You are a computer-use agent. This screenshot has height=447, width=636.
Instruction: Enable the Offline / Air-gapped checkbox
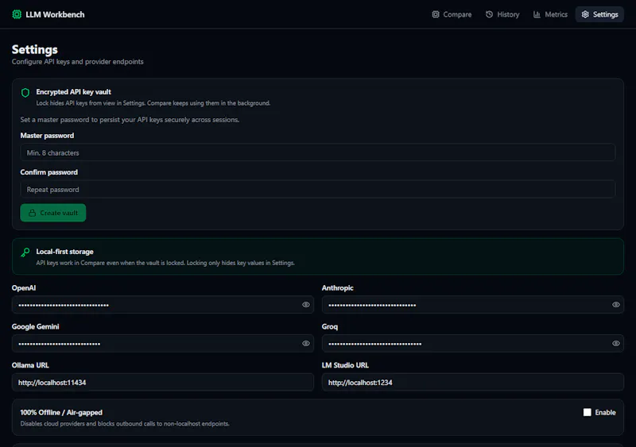tap(587, 412)
